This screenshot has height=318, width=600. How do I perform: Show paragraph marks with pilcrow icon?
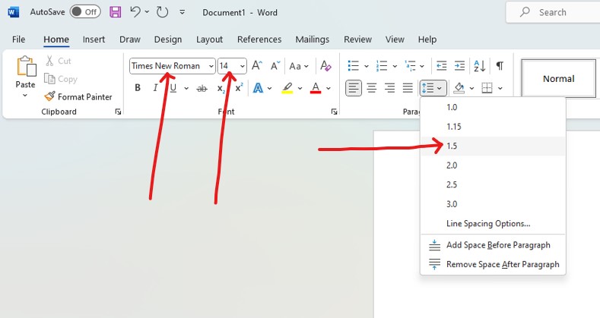(x=500, y=66)
